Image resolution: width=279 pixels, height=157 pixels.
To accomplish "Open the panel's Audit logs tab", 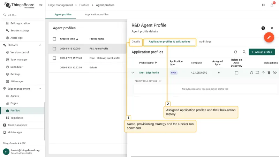I will (x=205, y=42).
